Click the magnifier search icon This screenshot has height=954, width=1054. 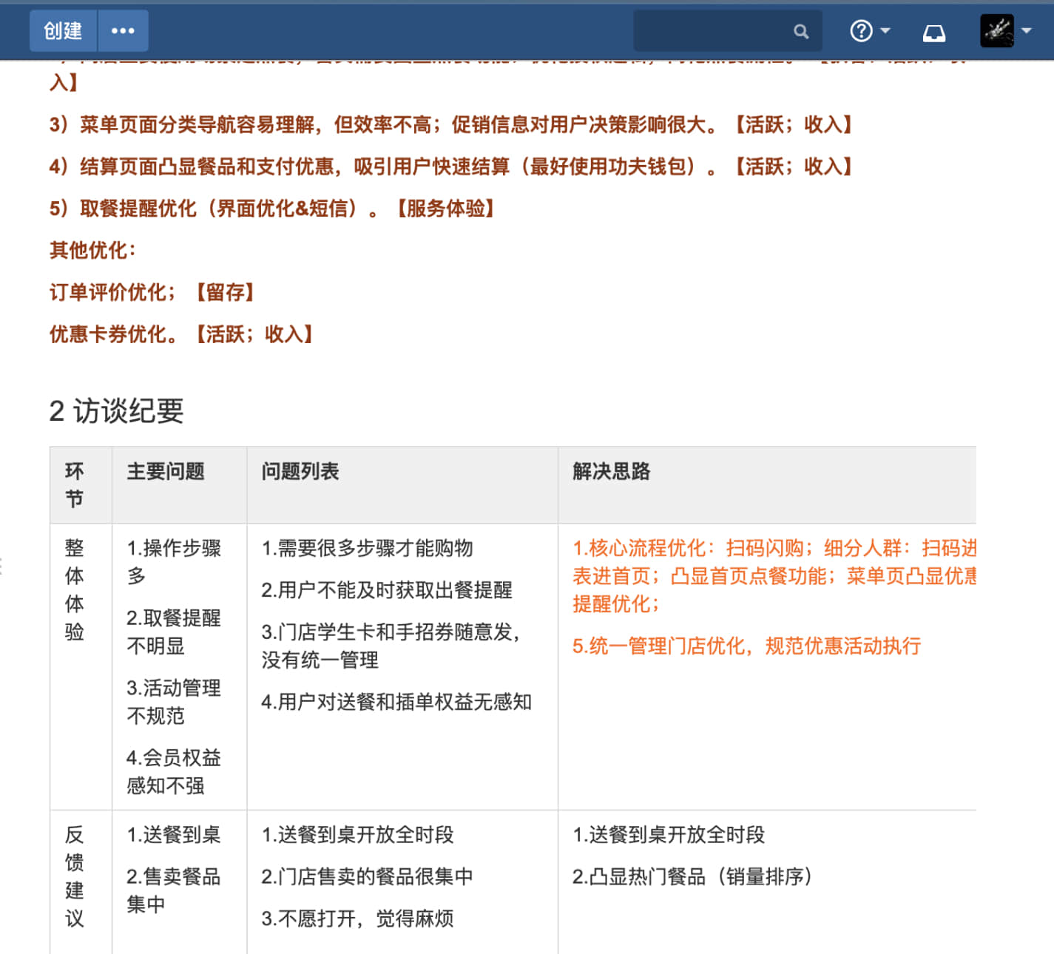click(801, 32)
